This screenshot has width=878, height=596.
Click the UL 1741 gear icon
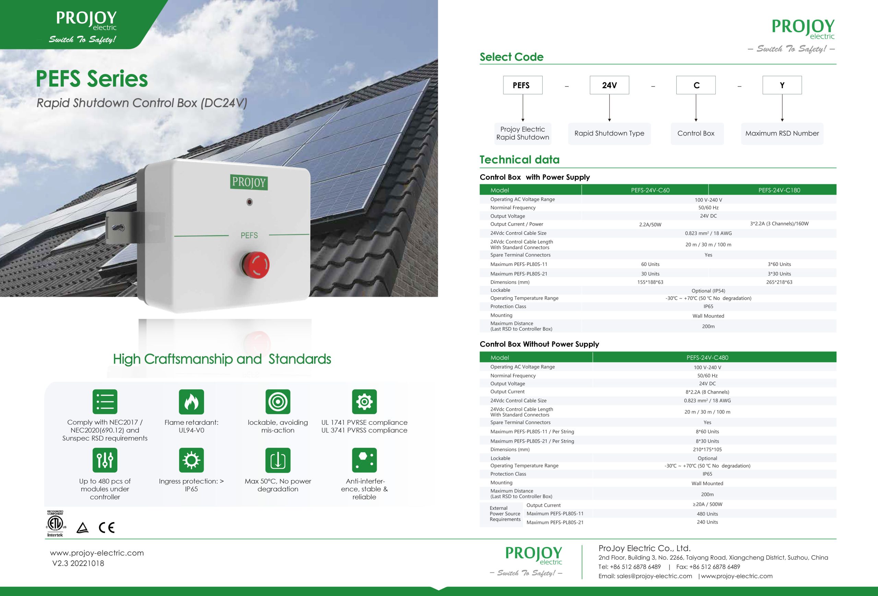[364, 401]
